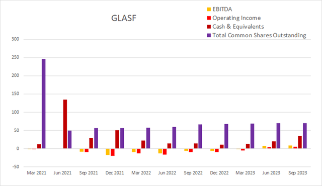Click the -50 y-axis value
The width and height of the screenshot is (322, 186).
pyautogui.click(x=16, y=167)
